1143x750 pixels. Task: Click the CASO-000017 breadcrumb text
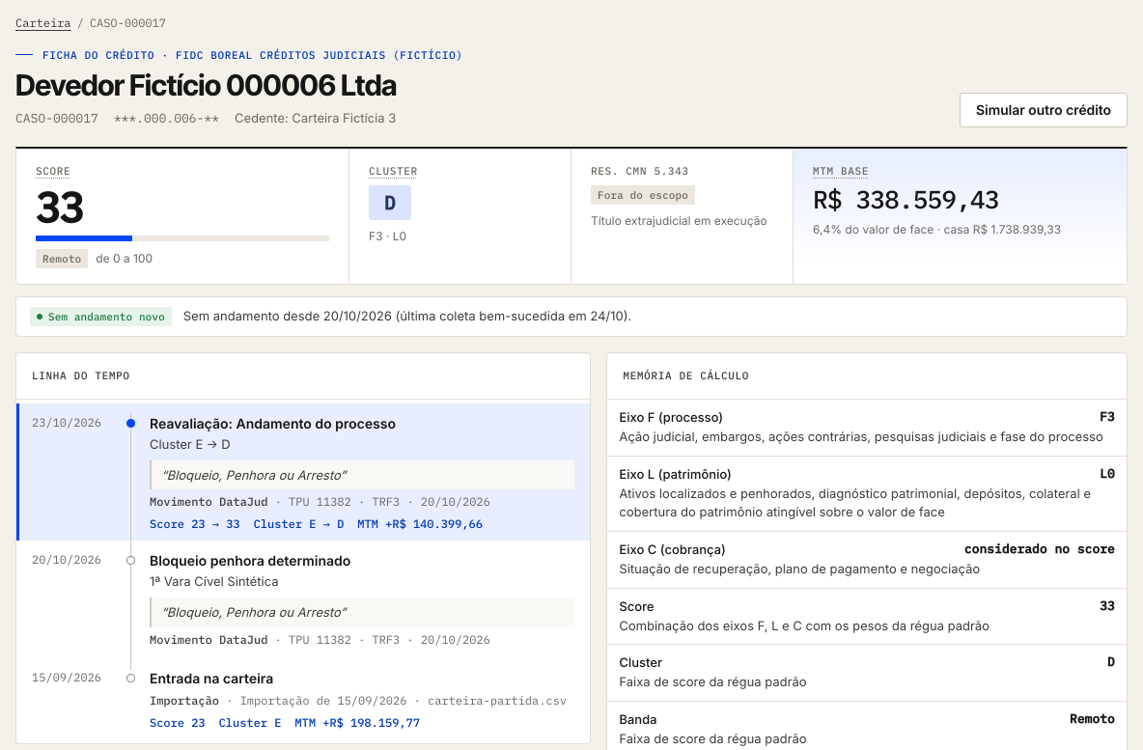127,23
